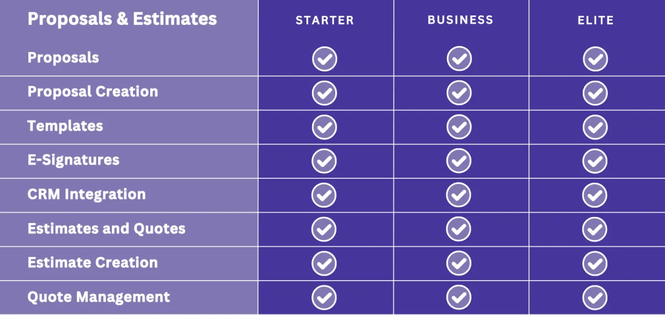
Task: Click the E-Signatures feature label
Action: tap(73, 160)
